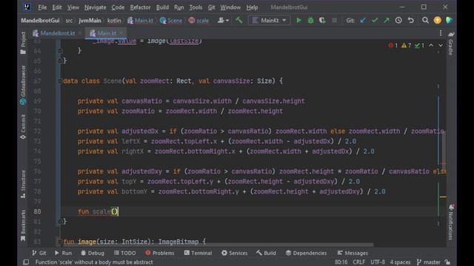Image resolution: width=474 pixels, height=266 pixels.
Task: Open the master branch popup
Action: click(428, 262)
